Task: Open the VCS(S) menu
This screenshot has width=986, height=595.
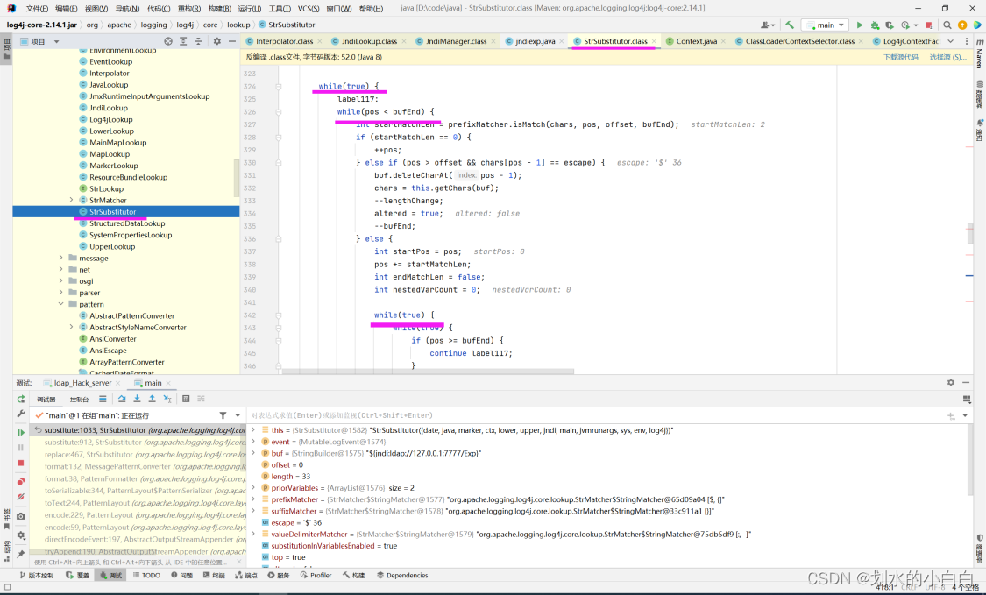Action: 309,8
